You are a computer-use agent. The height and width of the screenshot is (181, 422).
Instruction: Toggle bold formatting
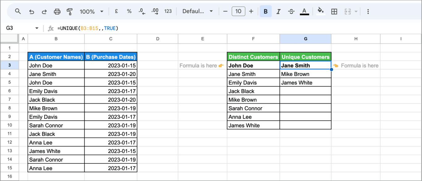click(266, 11)
